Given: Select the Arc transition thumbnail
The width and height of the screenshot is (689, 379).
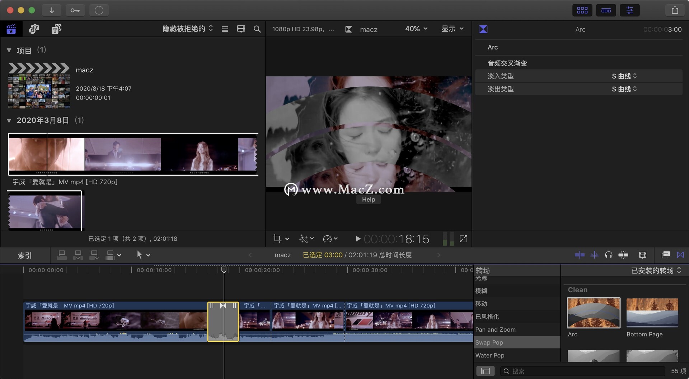Looking at the screenshot, I should 594,313.
